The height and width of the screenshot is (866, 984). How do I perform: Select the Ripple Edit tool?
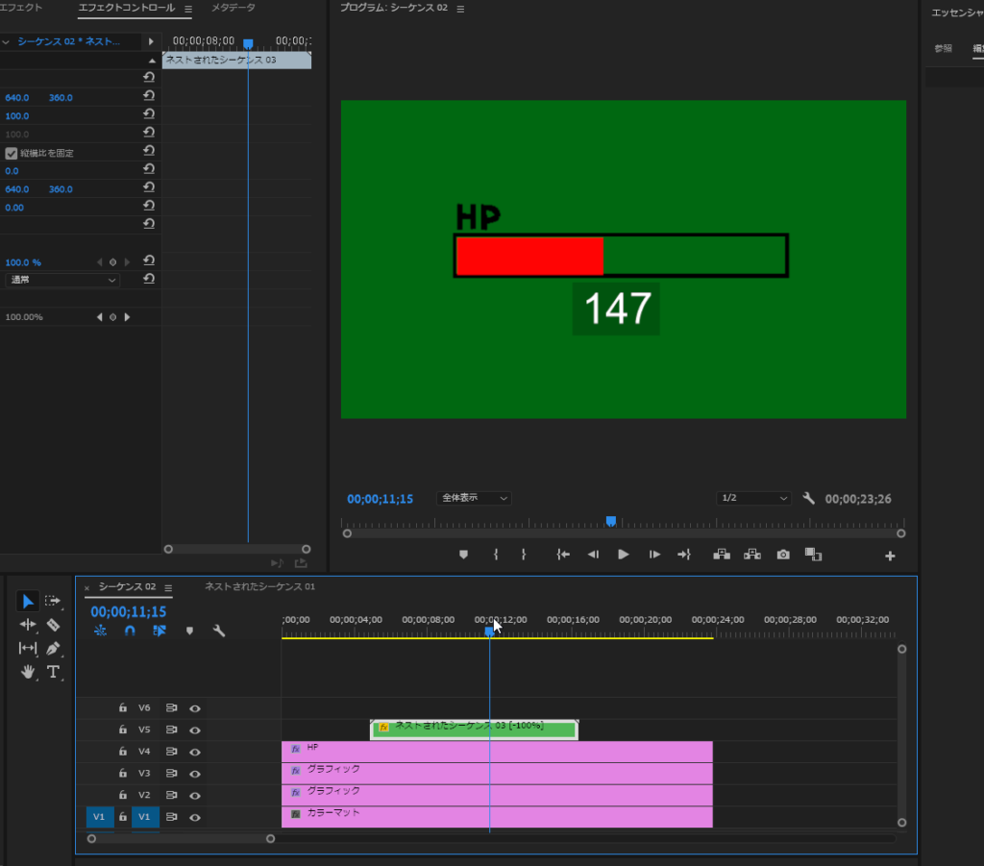pos(28,625)
